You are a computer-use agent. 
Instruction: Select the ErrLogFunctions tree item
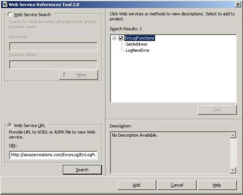pyautogui.click(x=140, y=38)
